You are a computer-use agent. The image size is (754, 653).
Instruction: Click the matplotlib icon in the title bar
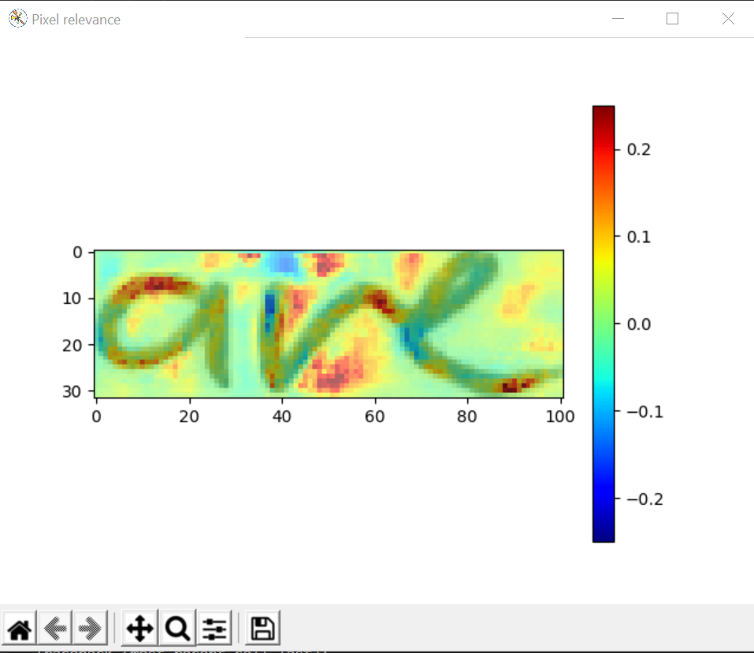(17, 19)
